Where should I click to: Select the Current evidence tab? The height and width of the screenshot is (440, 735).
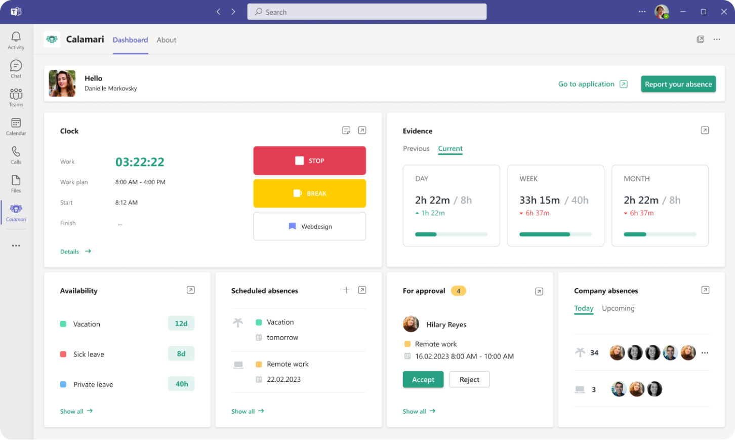click(451, 148)
